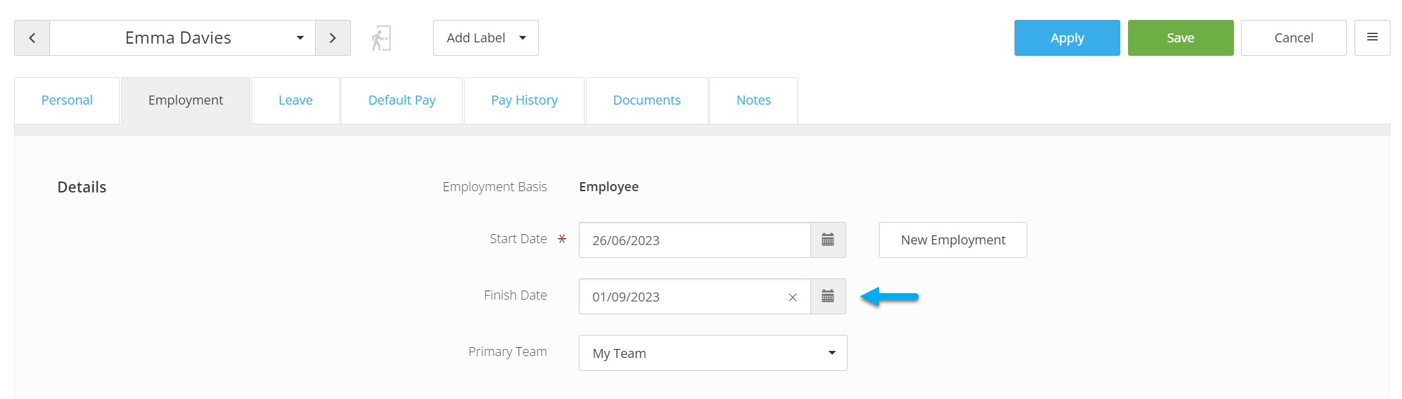Screen dimensions: 1402x399
Task: Click the New Employment button
Action: [x=953, y=240]
